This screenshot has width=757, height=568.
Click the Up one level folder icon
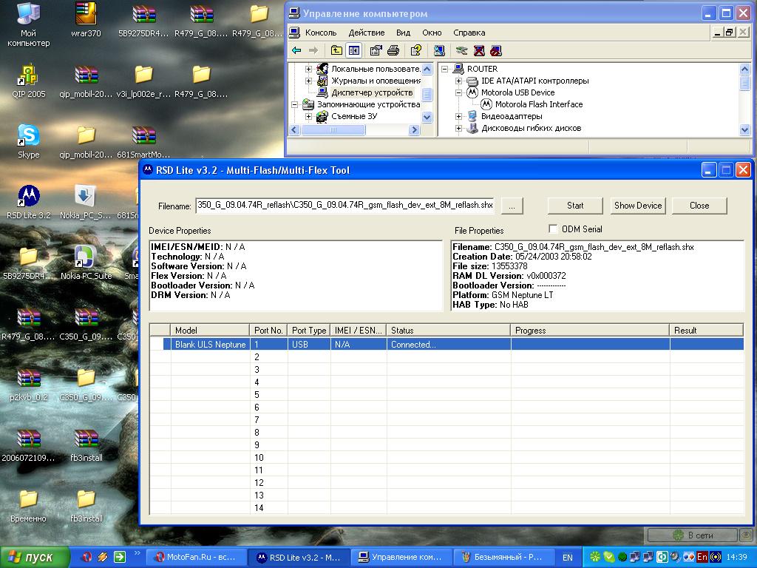336,50
